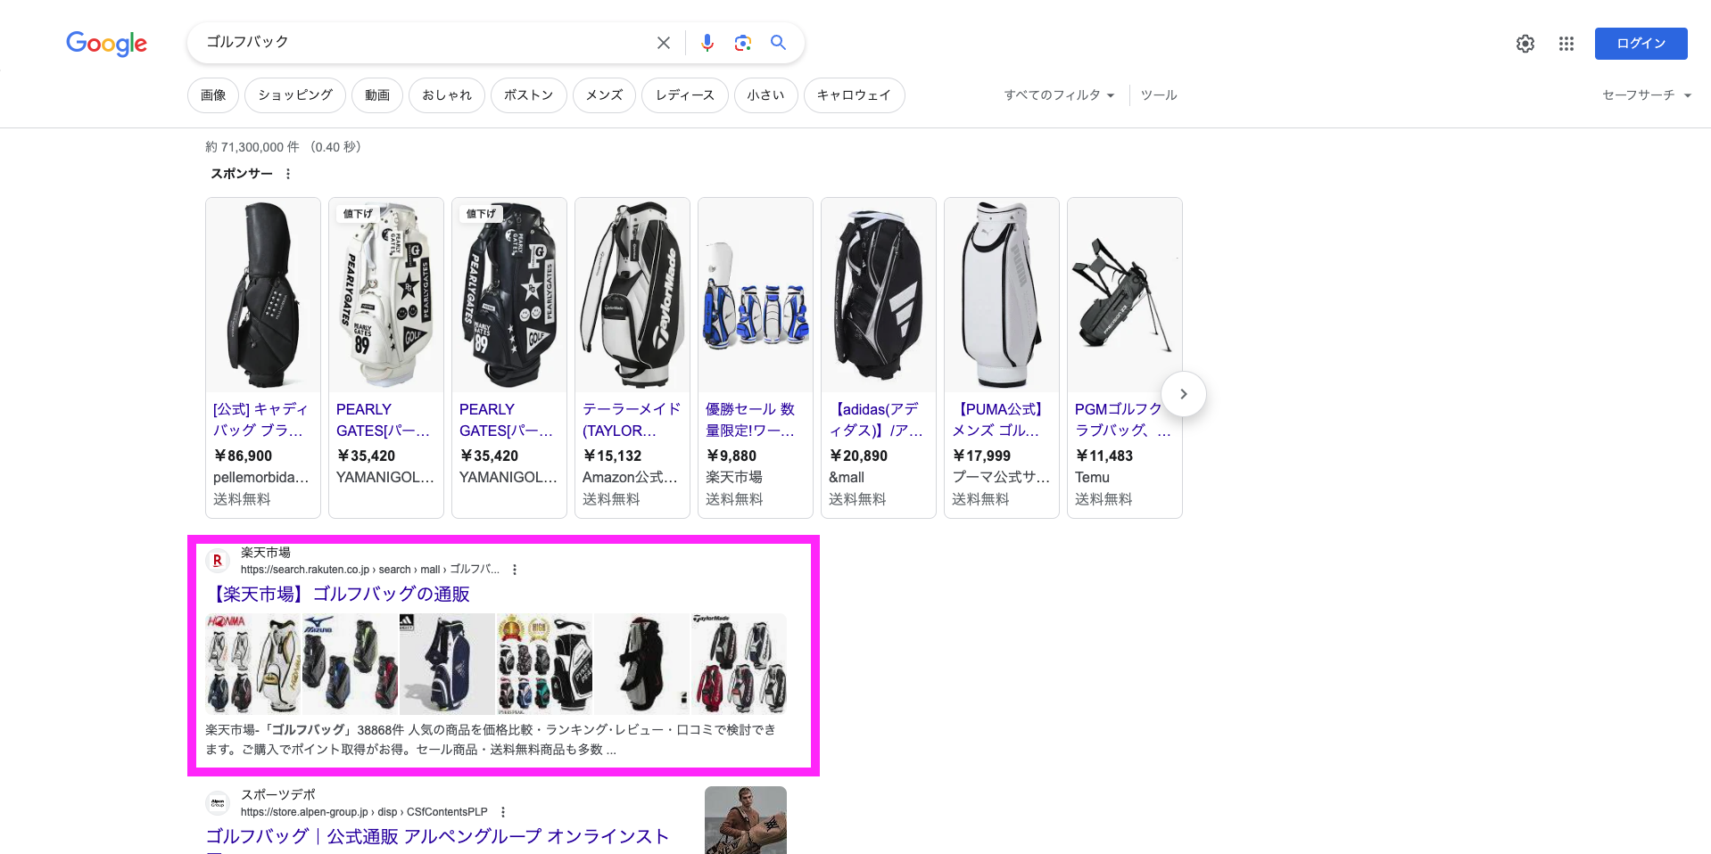This screenshot has width=1711, height=854.
Task: Open 【楽天市場】ゴルフバッグの通販 result
Action: (339, 595)
